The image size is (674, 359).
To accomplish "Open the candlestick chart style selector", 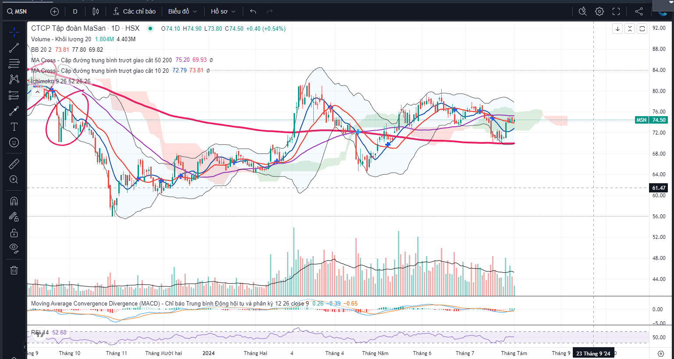I will click(96, 11).
